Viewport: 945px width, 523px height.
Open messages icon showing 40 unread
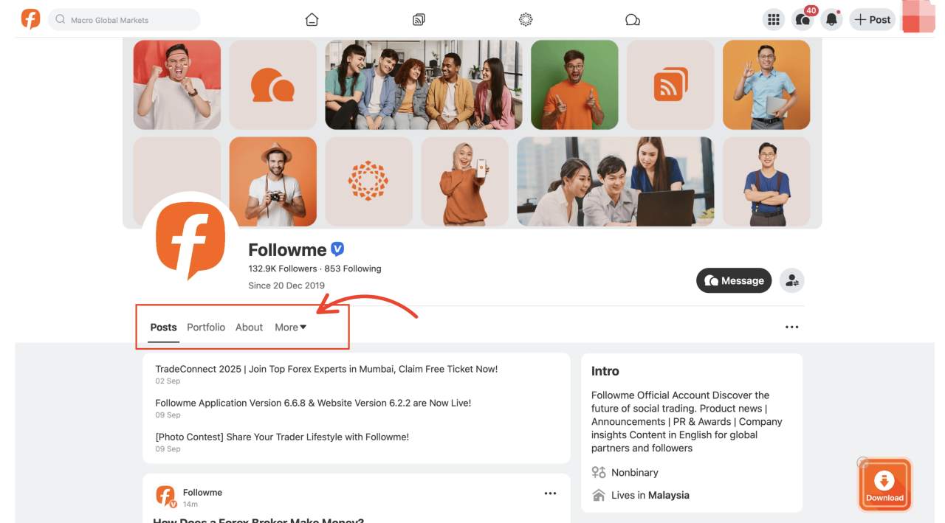tap(803, 20)
